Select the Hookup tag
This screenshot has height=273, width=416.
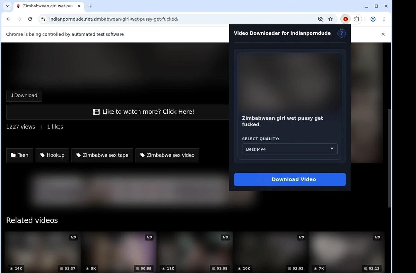52,155
